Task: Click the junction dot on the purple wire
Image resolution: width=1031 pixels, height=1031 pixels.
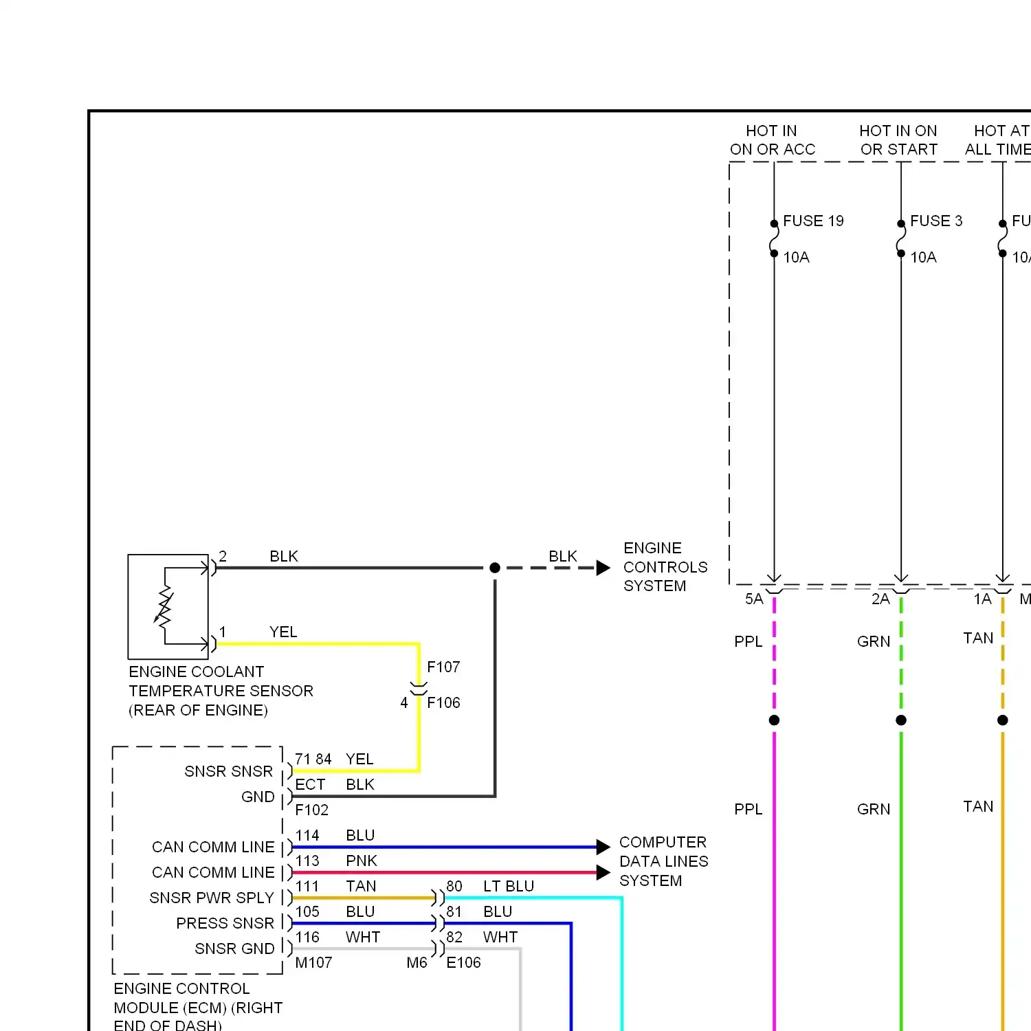Action: click(774, 720)
